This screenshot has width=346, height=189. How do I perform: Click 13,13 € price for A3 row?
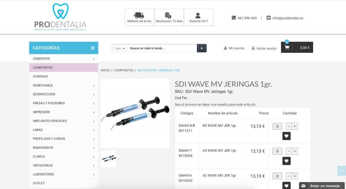coord(257,151)
